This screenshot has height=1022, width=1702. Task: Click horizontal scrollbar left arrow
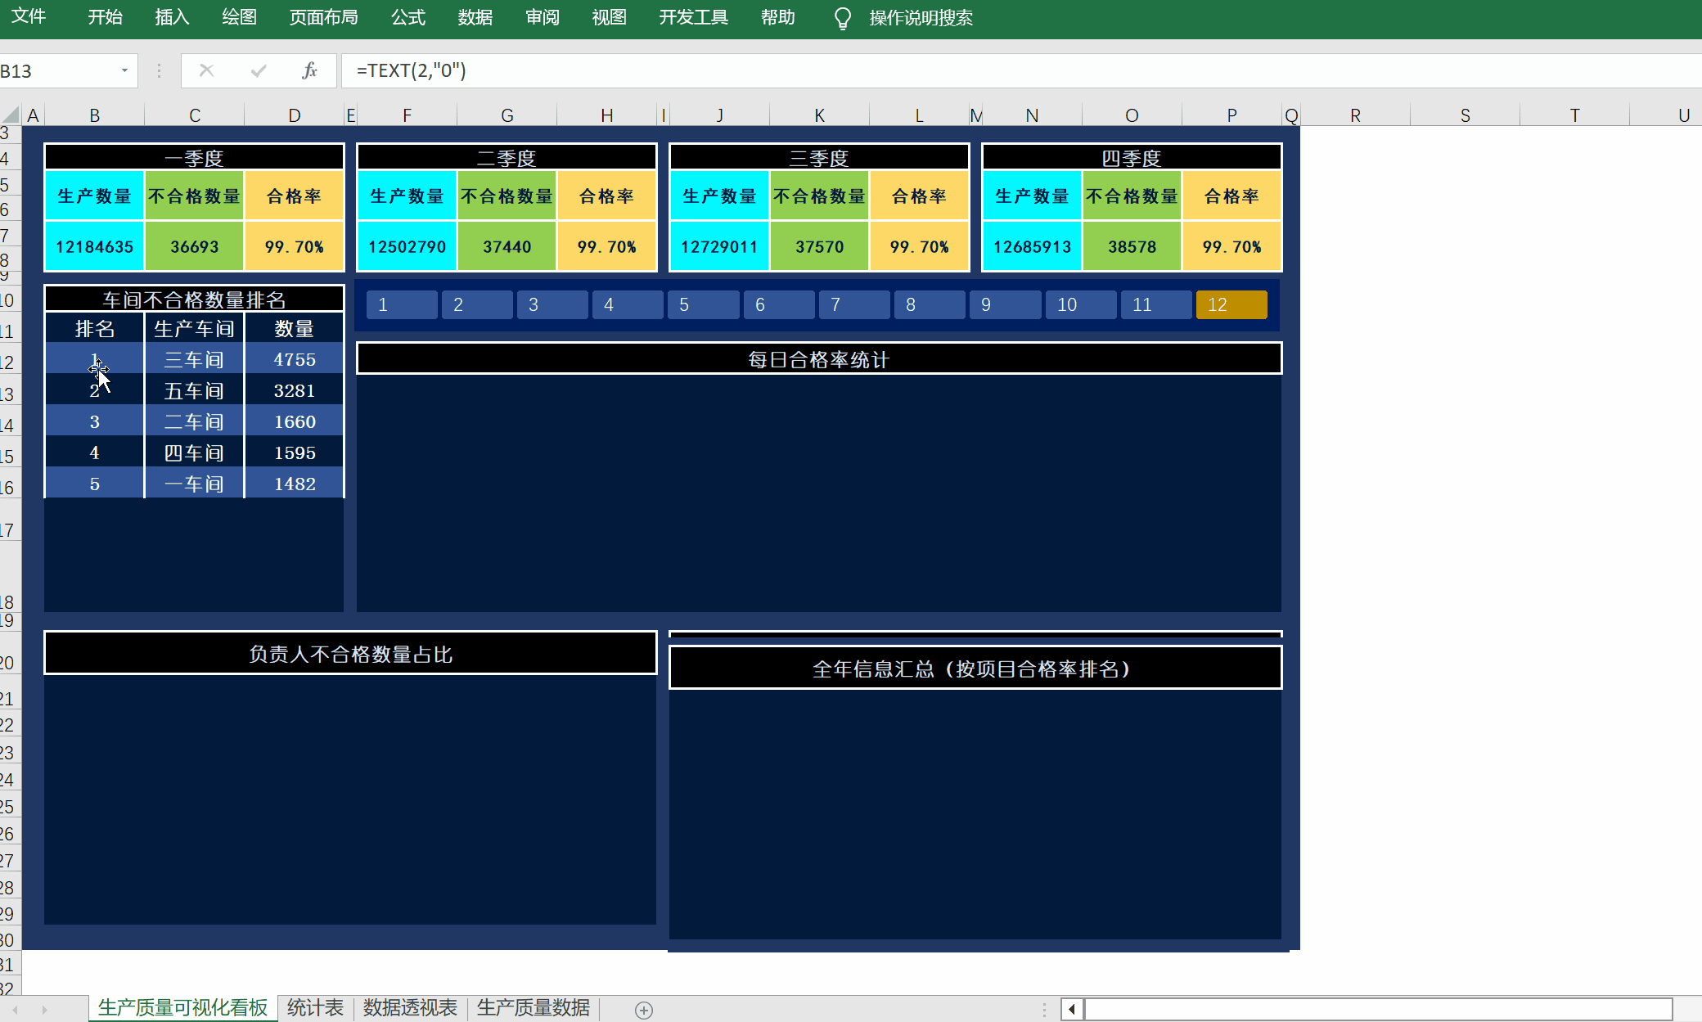point(1071,1009)
